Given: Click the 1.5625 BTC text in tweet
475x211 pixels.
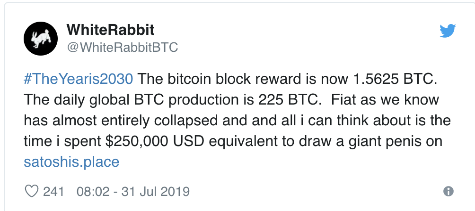Looking at the screenshot, I should click(x=395, y=79).
